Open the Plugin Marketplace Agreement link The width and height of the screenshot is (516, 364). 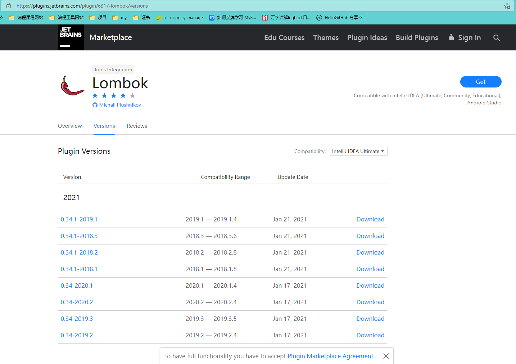pyautogui.click(x=330, y=356)
